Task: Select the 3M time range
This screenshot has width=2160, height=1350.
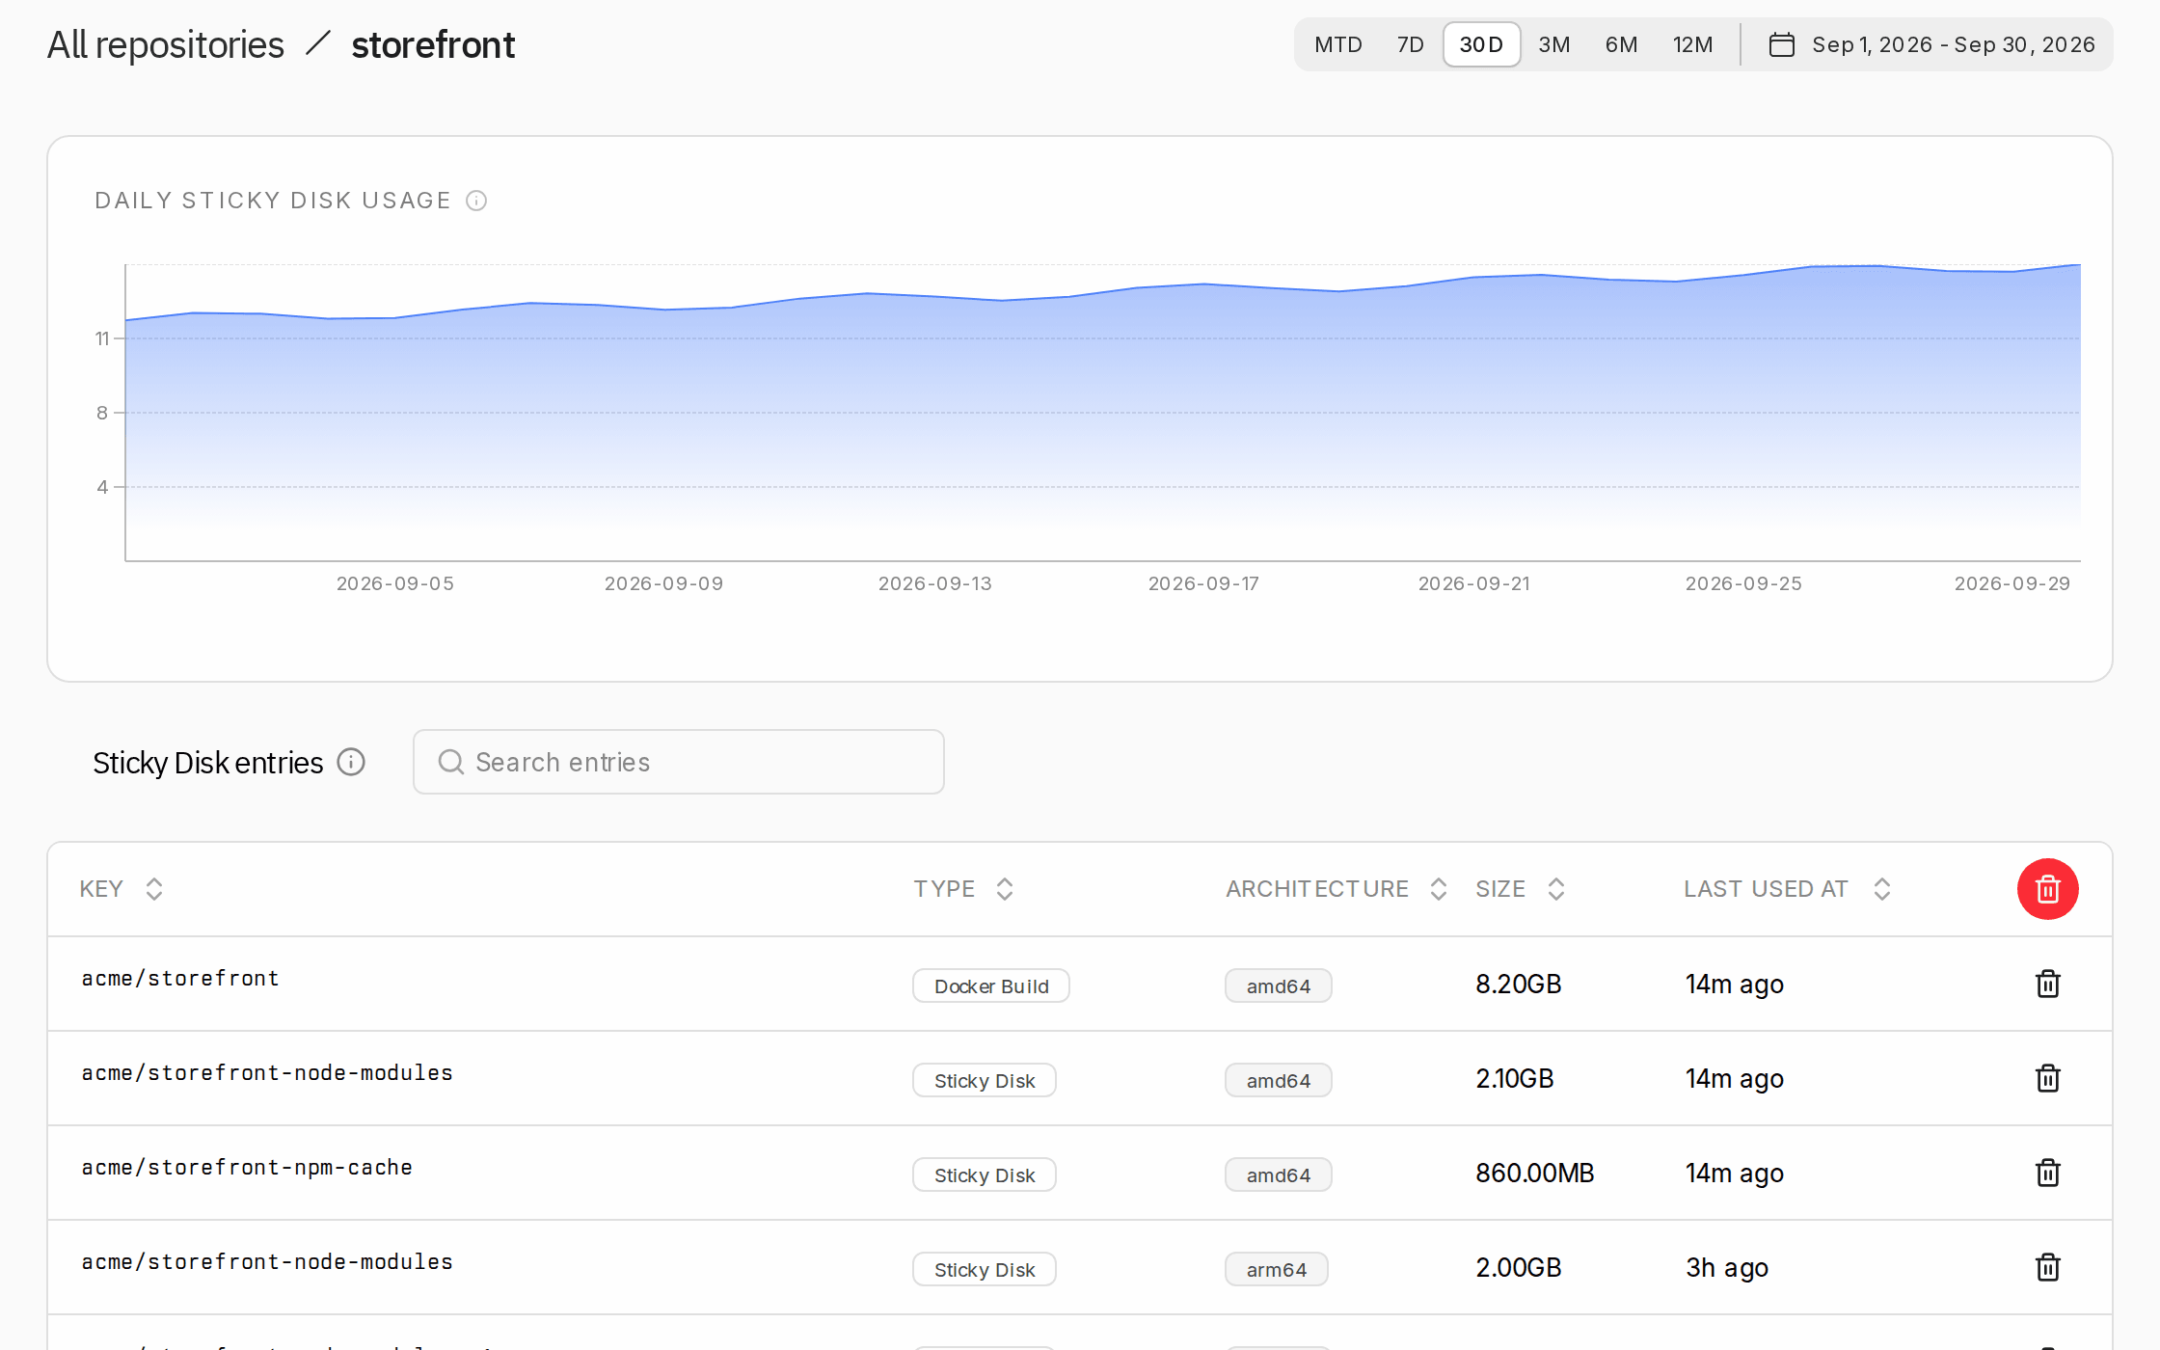Action: 1554,44
